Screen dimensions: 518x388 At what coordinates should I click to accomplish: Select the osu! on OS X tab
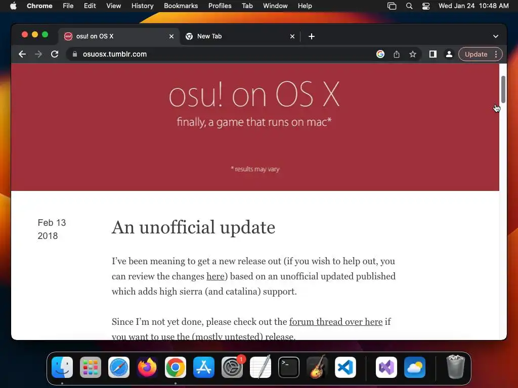click(x=119, y=36)
